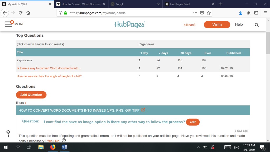
Task: Switch to Firefox in the taskbar
Action: [x=53, y=147]
